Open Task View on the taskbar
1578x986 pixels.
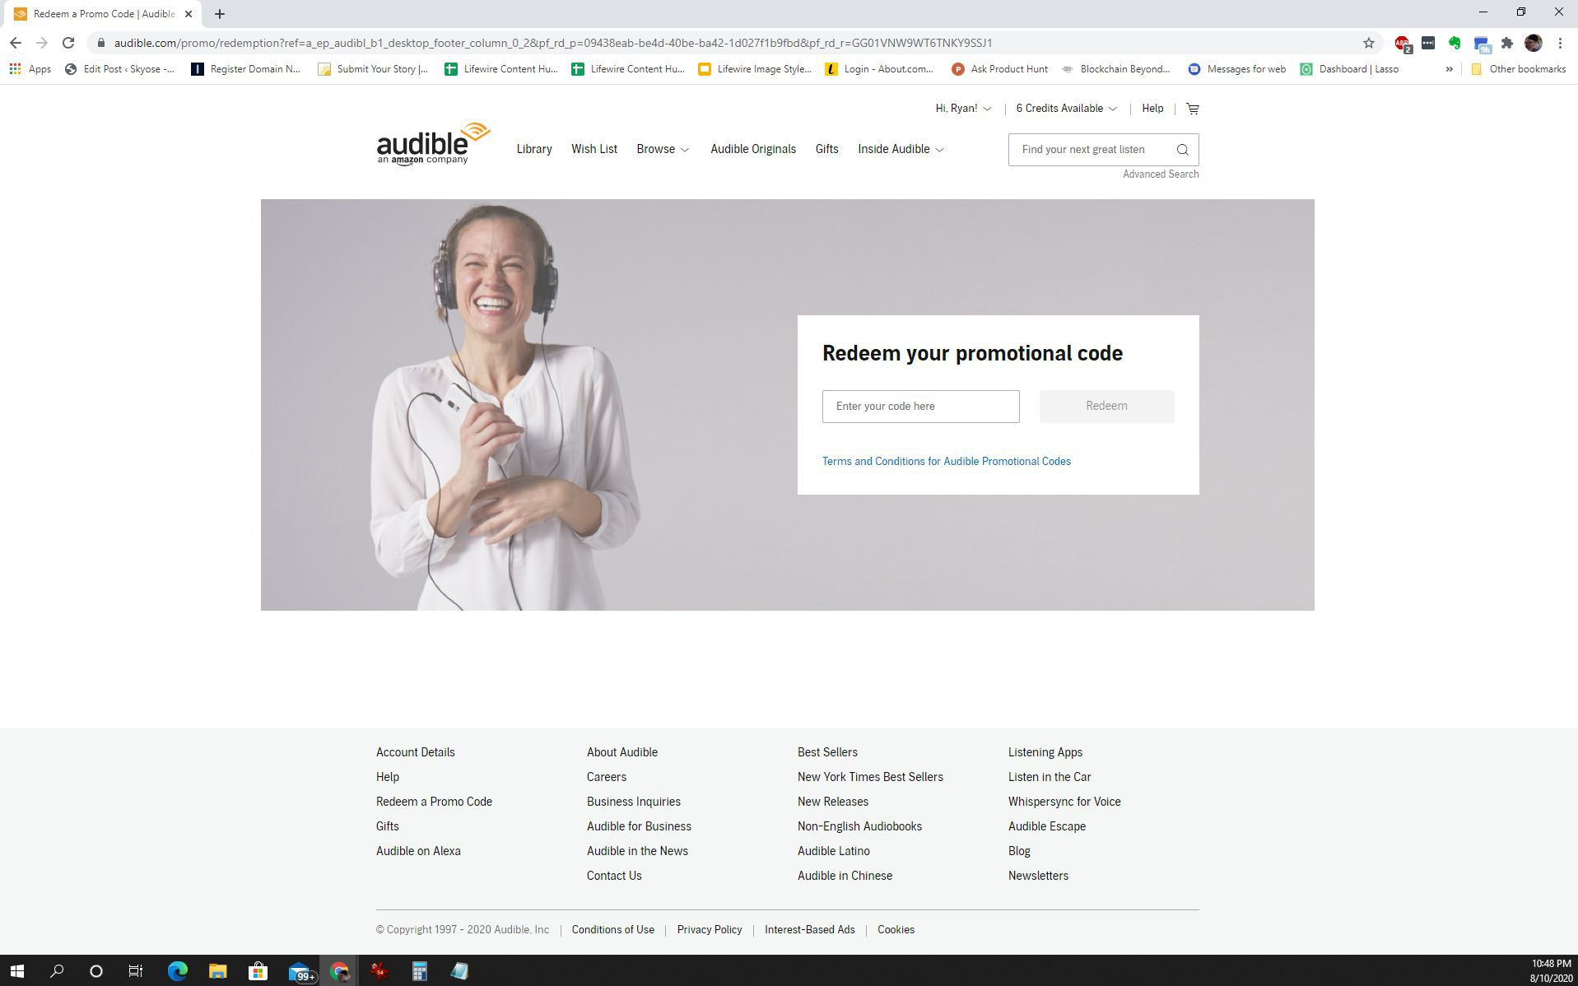pyautogui.click(x=136, y=971)
